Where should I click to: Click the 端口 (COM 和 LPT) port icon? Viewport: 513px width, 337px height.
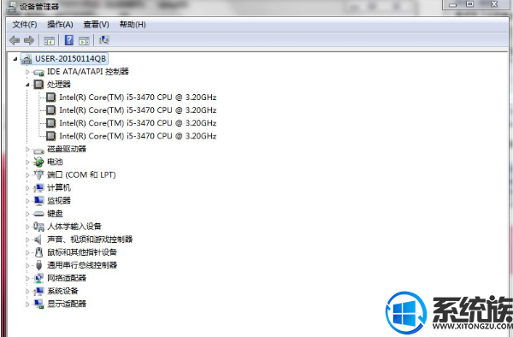(38, 174)
